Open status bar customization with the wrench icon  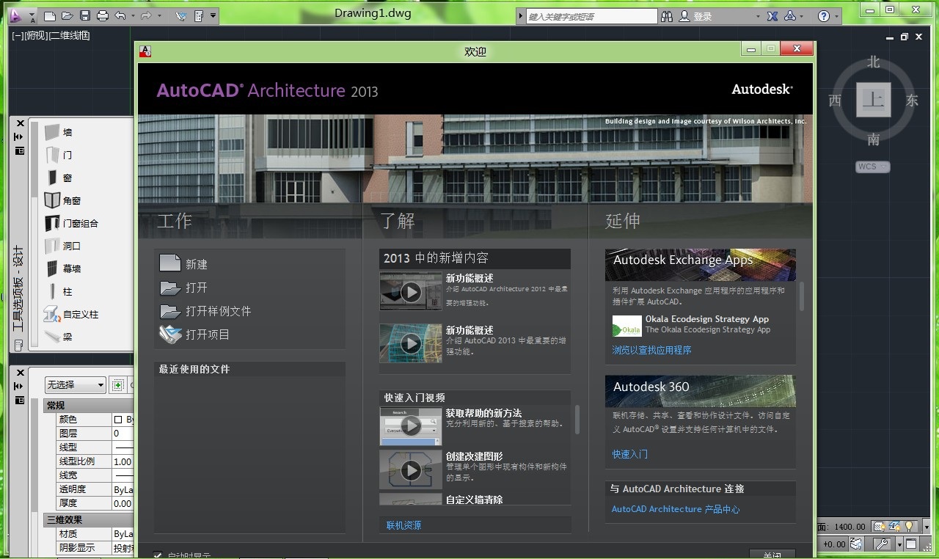(x=881, y=543)
